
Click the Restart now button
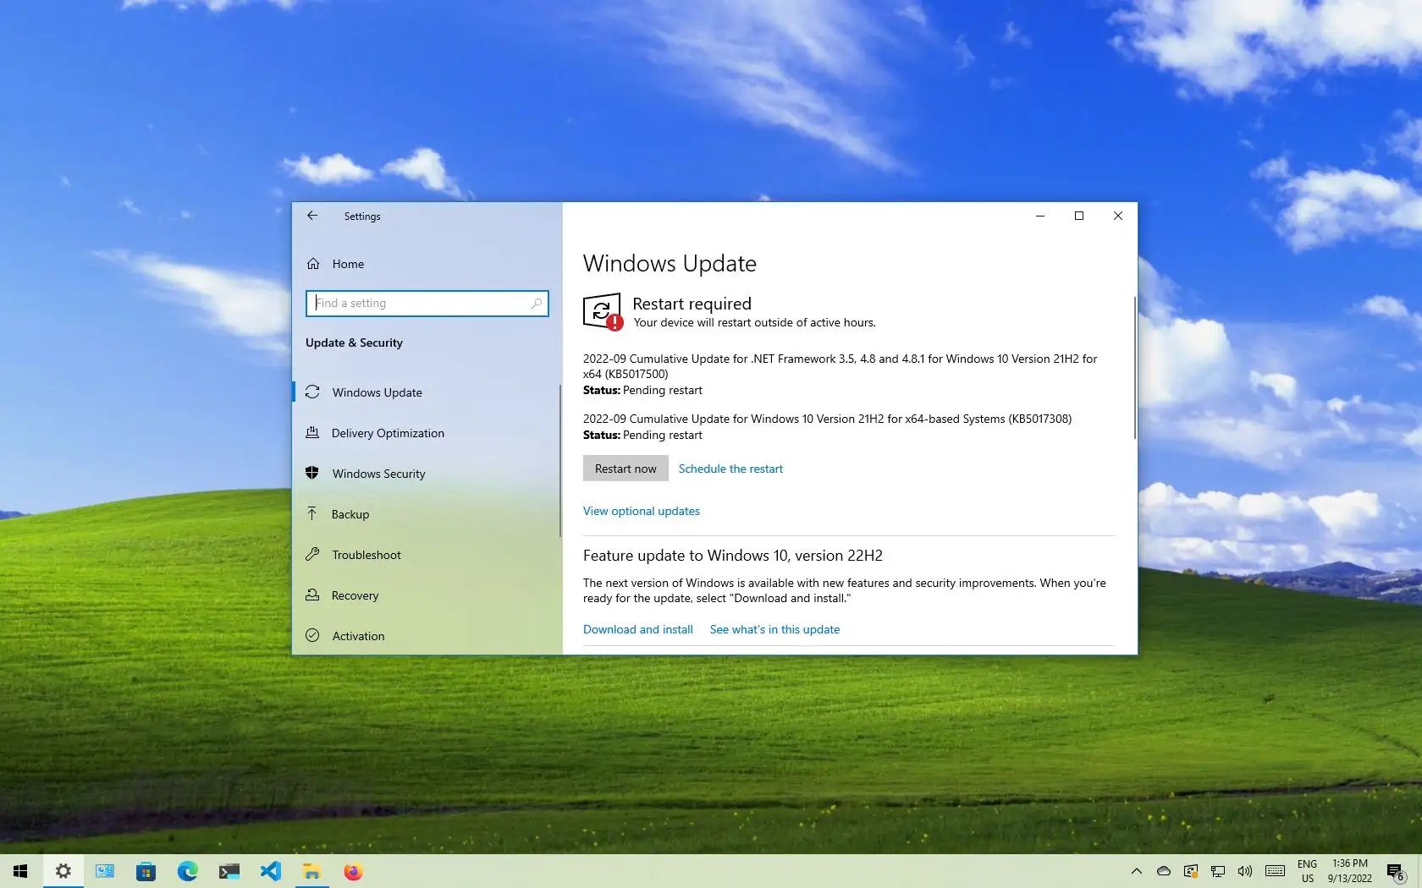pos(625,468)
